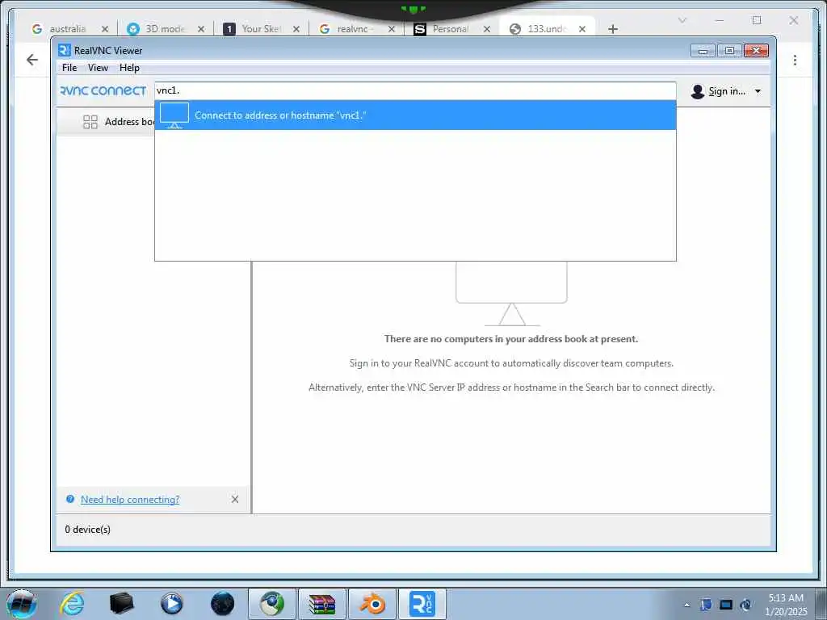The image size is (827, 620).
Task: Open the Need help connecting? link
Action: (x=130, y=499)
